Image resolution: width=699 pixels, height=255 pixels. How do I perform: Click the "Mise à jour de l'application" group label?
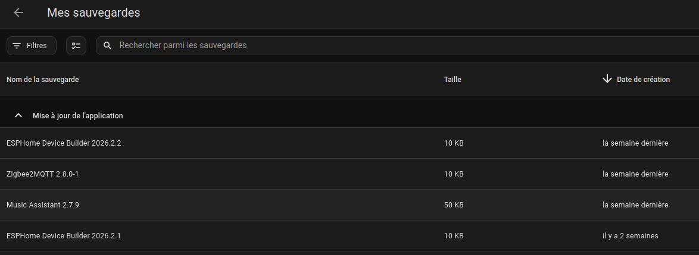[78, 116]
